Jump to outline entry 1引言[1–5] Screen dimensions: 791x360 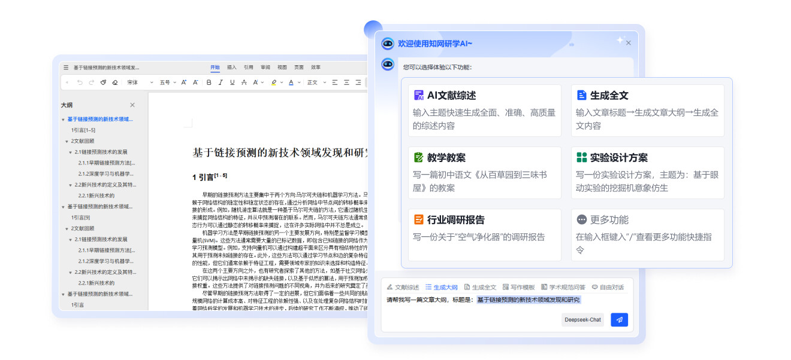(x=83, y=130)
